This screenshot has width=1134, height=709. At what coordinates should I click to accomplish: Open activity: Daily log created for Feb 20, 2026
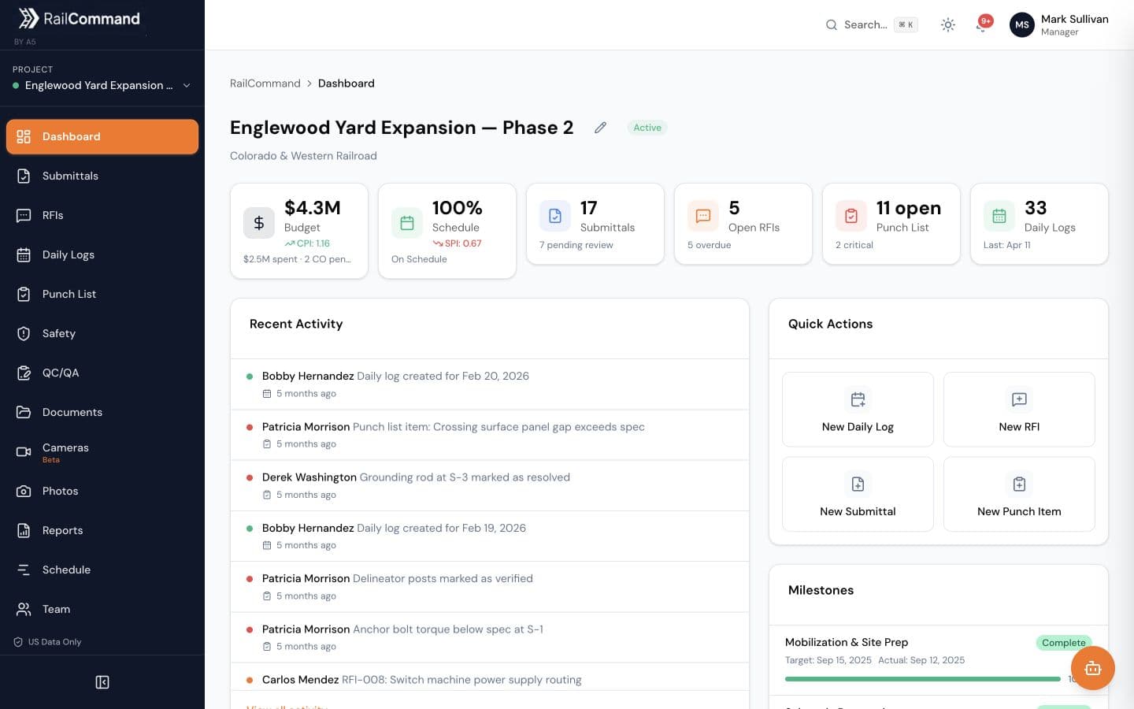click(x=490, y=384)
